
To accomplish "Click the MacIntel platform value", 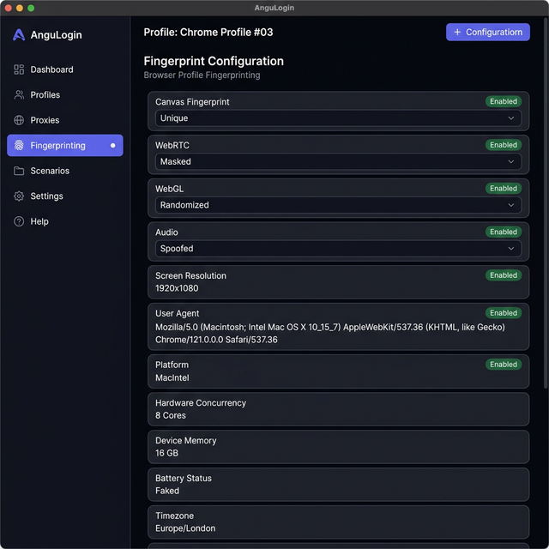I will [x=172, y=377].
